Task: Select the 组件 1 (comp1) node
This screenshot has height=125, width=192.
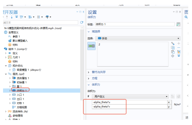Action: (18, 49)
